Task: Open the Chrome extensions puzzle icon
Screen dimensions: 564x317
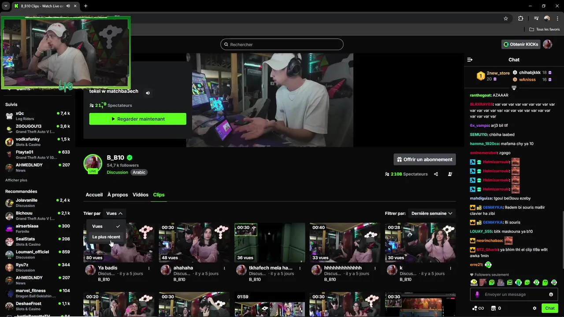Action: click(521, 18)
